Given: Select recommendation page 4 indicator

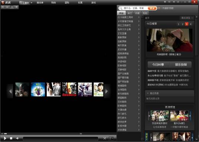Looking at the screenshot, I should click(x=190, y=24).
